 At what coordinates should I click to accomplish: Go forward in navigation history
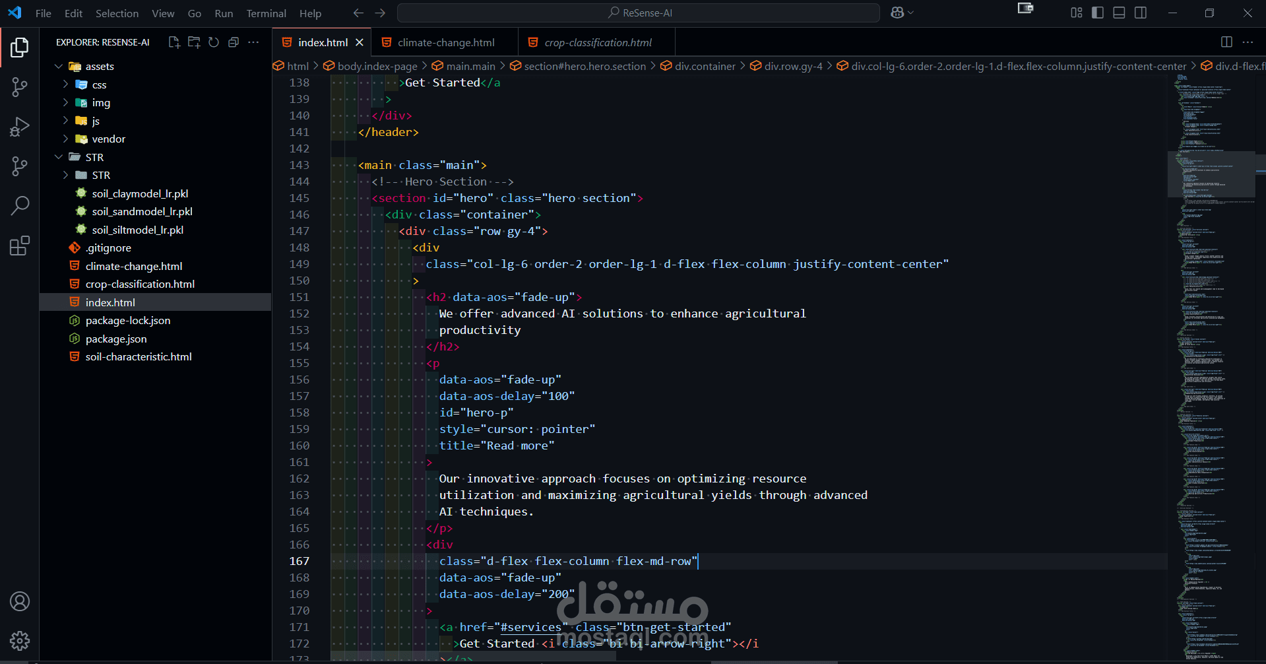click(380, 13)
